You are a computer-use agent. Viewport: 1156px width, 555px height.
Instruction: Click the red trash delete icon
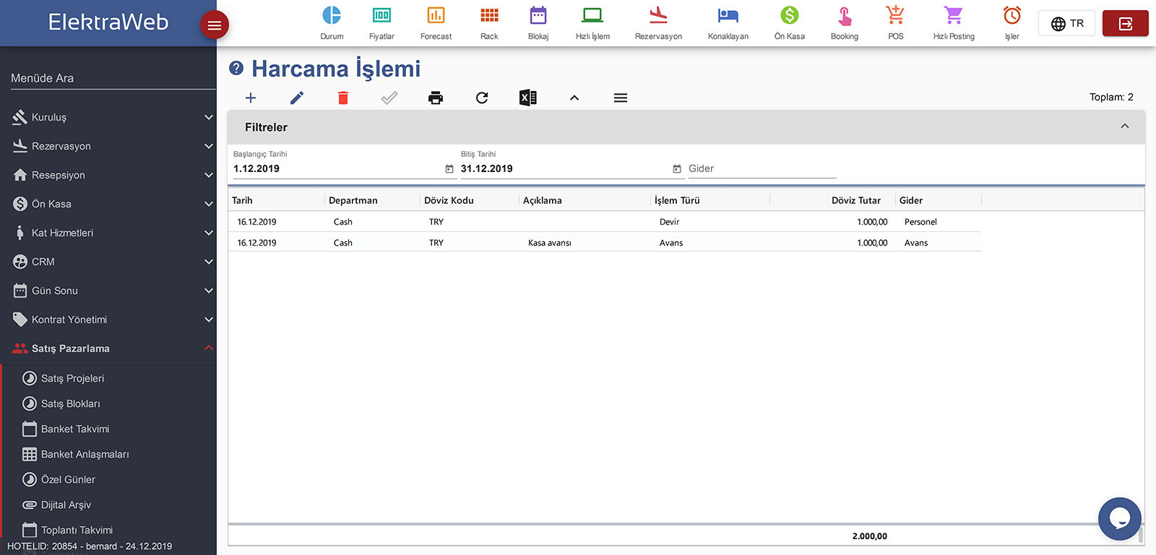coord(343,98)
